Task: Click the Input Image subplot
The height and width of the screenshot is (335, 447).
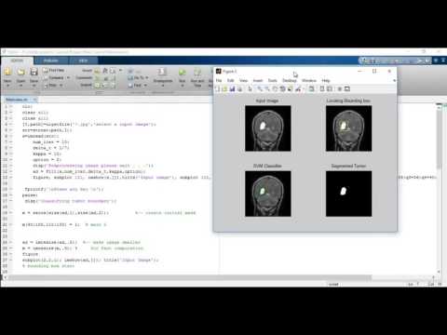Action: tap(268, 128)
